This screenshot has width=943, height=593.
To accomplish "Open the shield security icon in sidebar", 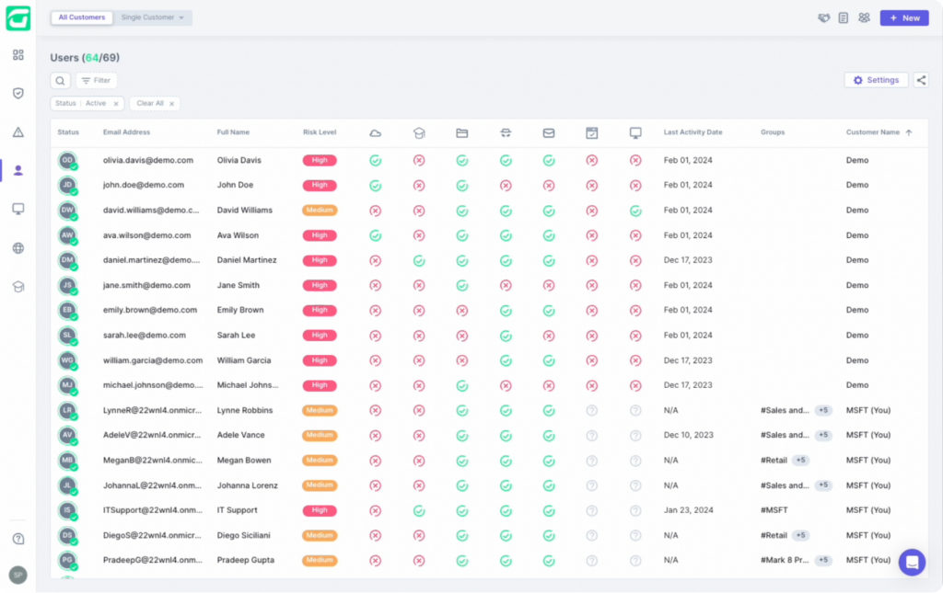I will (x=18, y=93).
